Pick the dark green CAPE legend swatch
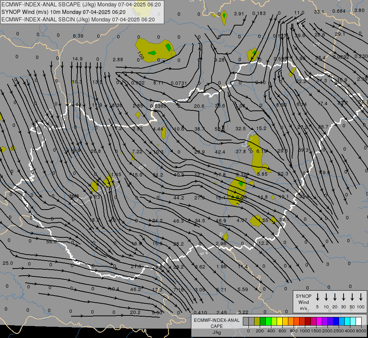 coord(263,321)
